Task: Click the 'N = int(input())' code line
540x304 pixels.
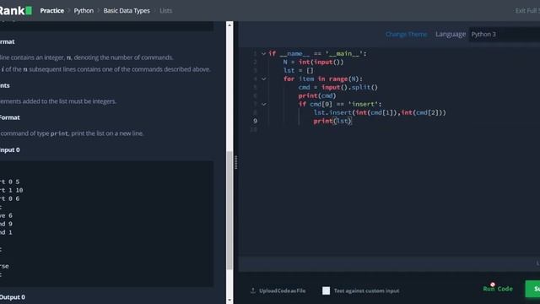Action: coord(313,62)
